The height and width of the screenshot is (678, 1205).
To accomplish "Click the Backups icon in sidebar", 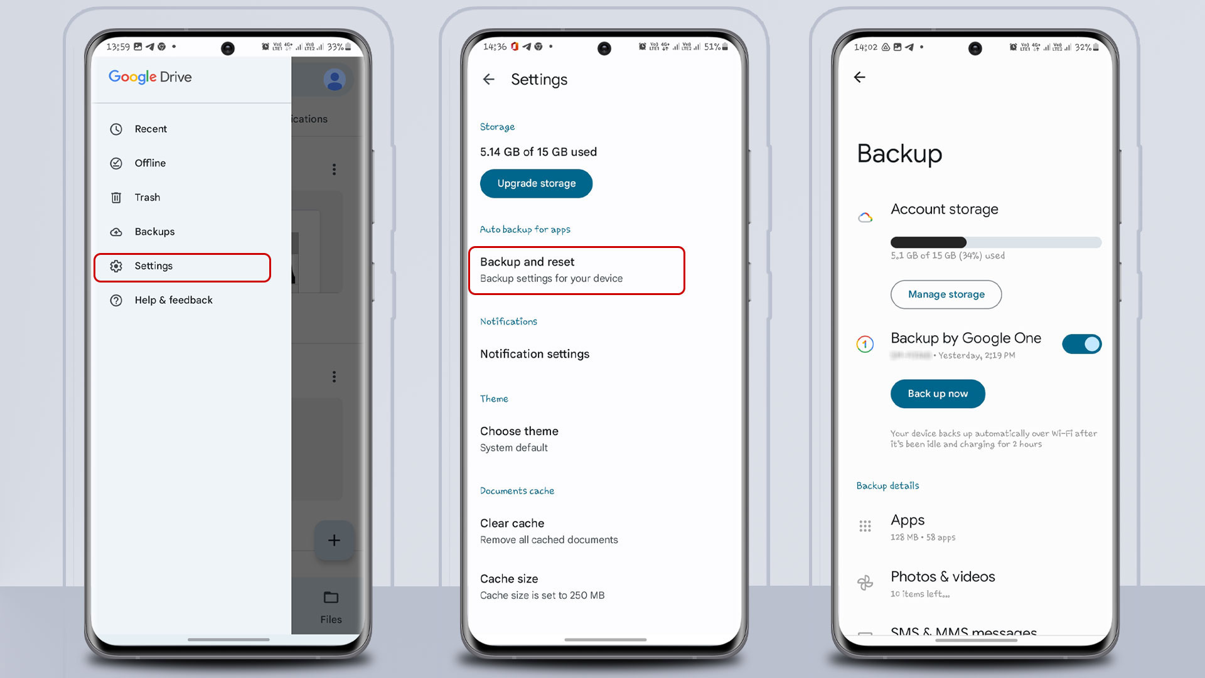I will click(116, 231).
